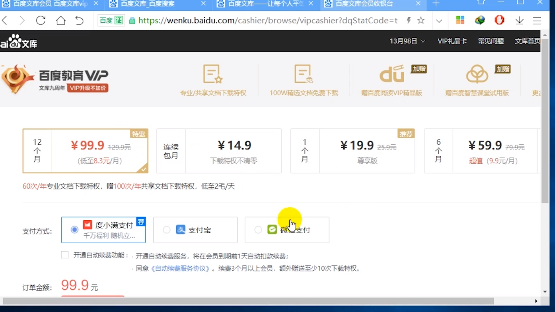555x312 pixels.
Task: Click the horizontal page scrollbar thumb
Action: pyautogui.click(x=248, y=301)
